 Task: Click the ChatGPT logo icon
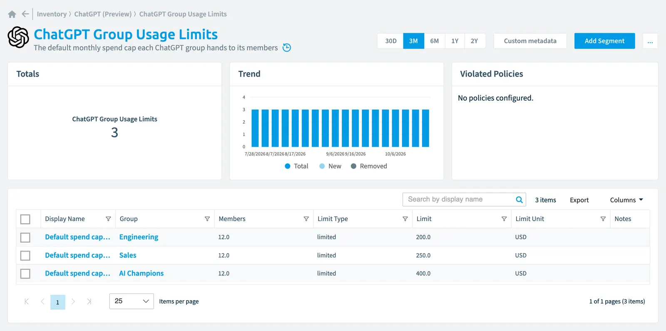click(18, 37)
